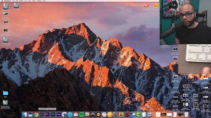Select the second file thumbnail in the top row
The image size is (211, 118).
click(16, 6)
